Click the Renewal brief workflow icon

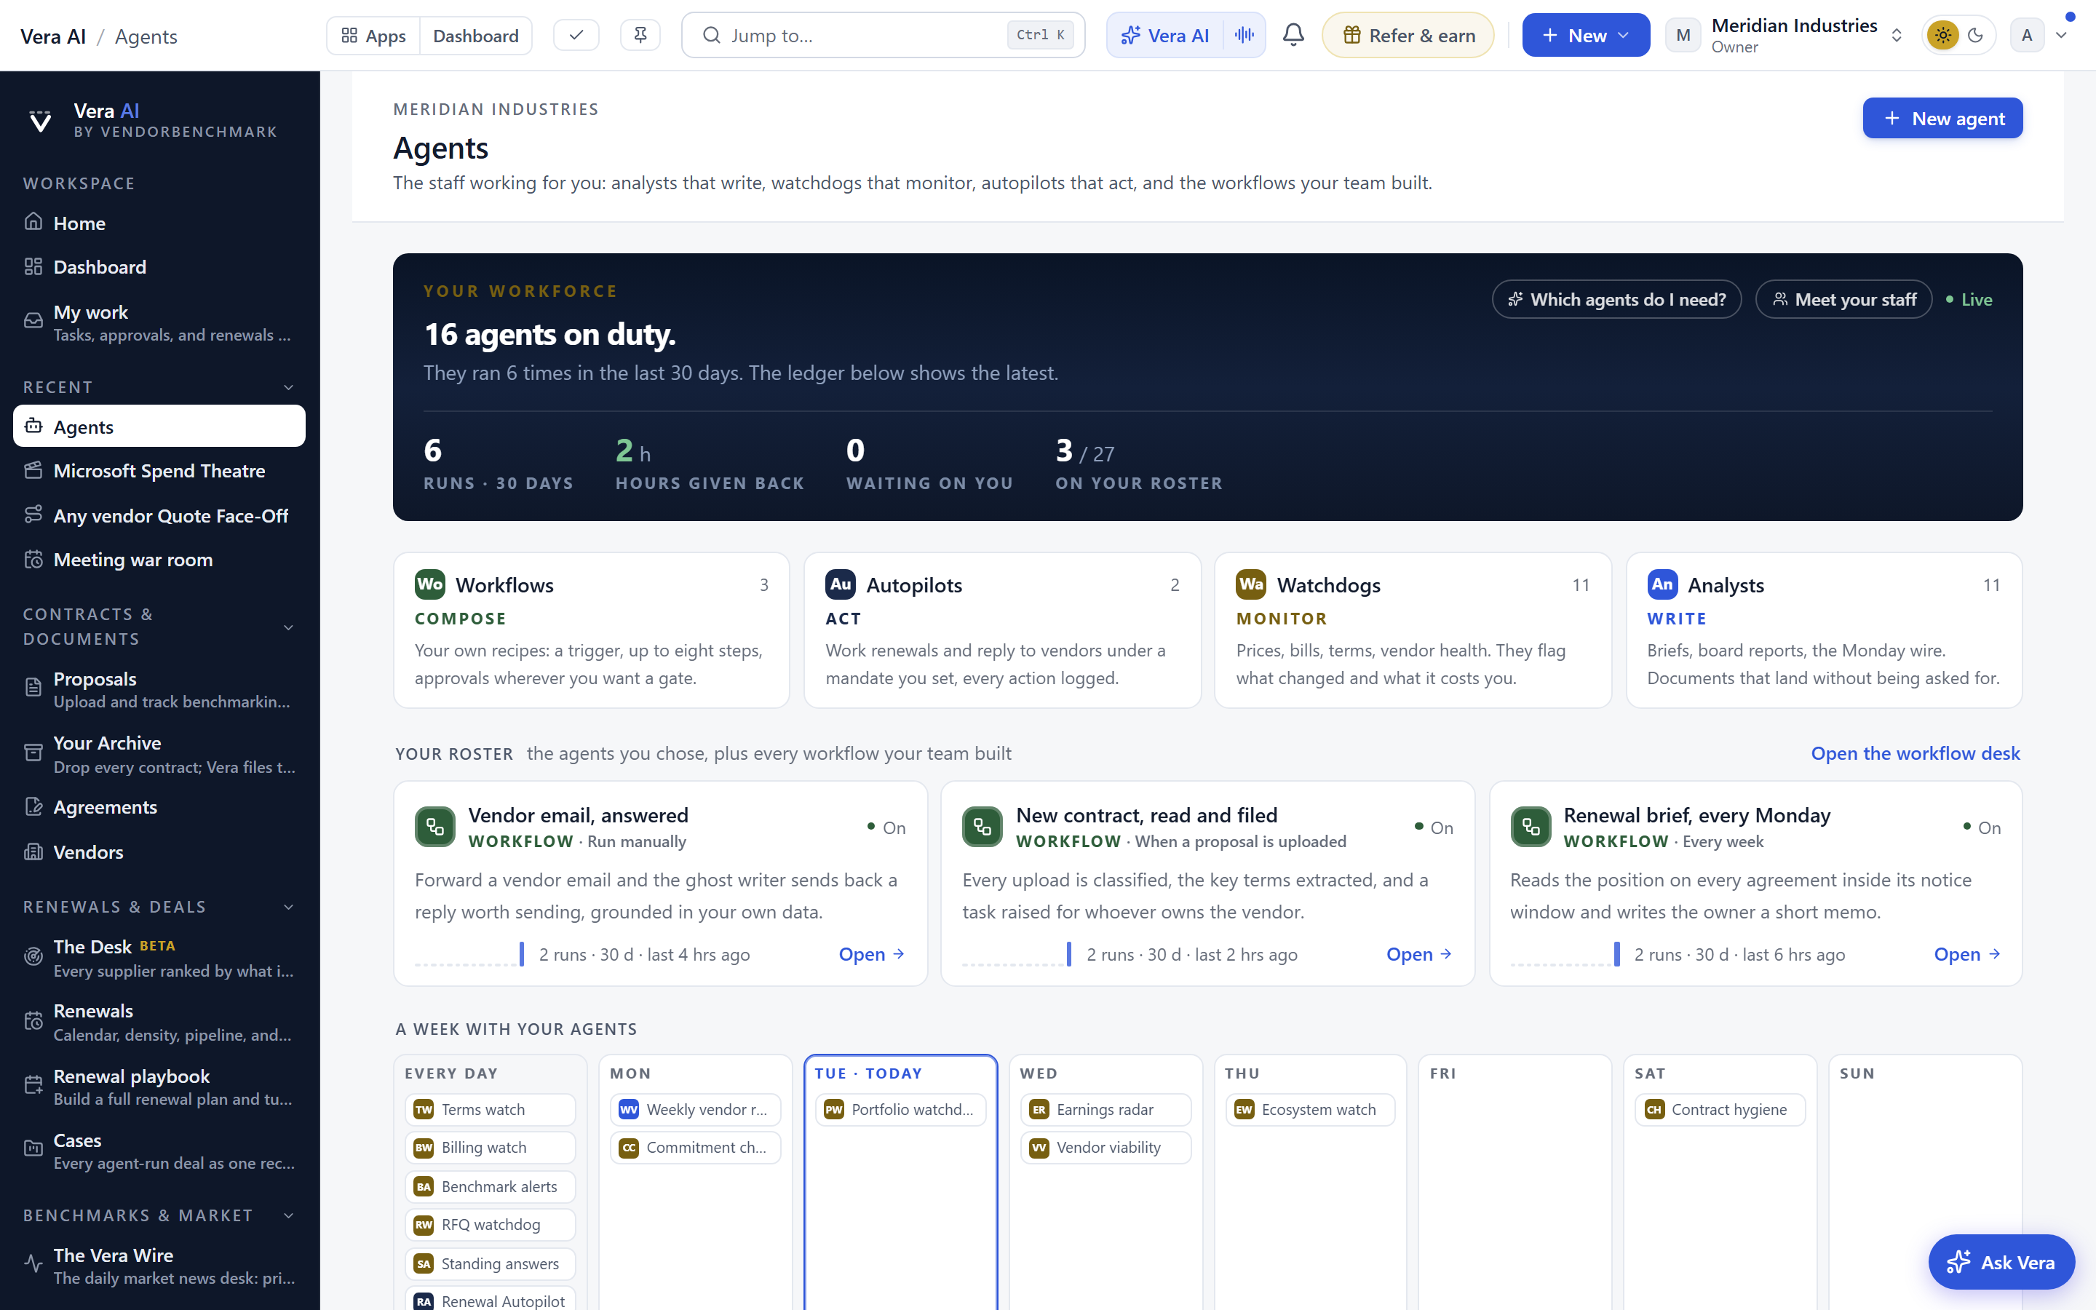click(x=1531, y=827)
